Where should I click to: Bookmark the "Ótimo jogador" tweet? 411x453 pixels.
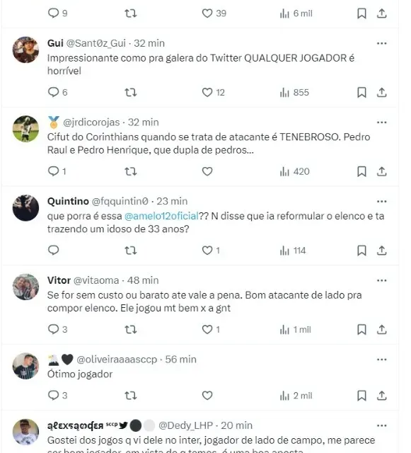[x=361, y=395]
